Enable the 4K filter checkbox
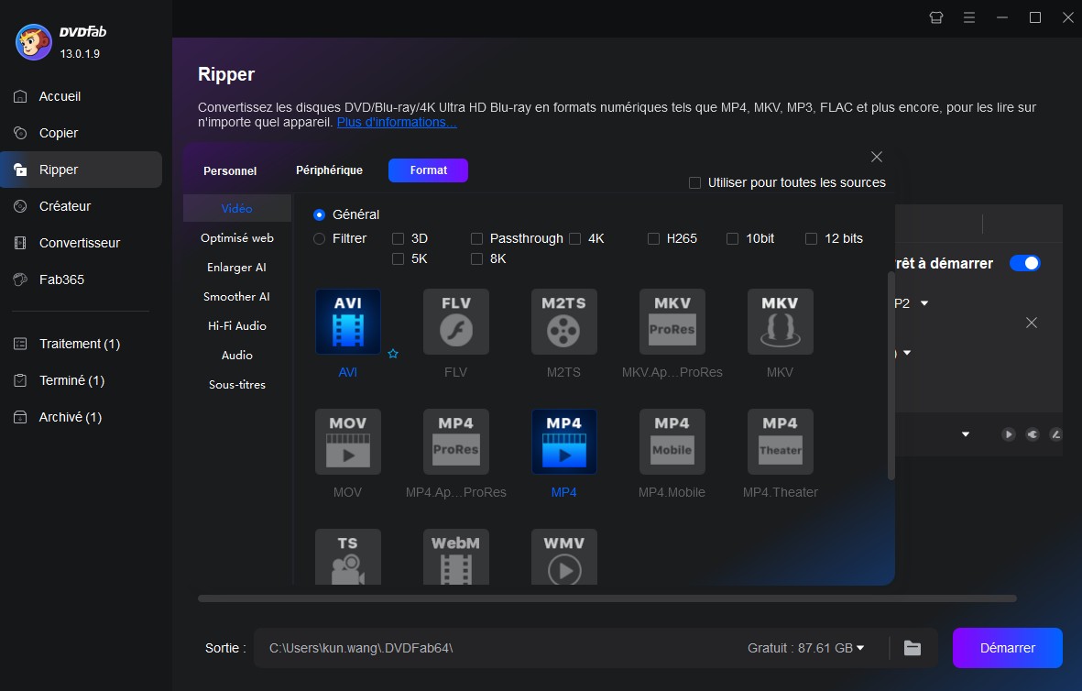Image resolution: width=1082 pixels, height=691 pixels. point(574,239)
